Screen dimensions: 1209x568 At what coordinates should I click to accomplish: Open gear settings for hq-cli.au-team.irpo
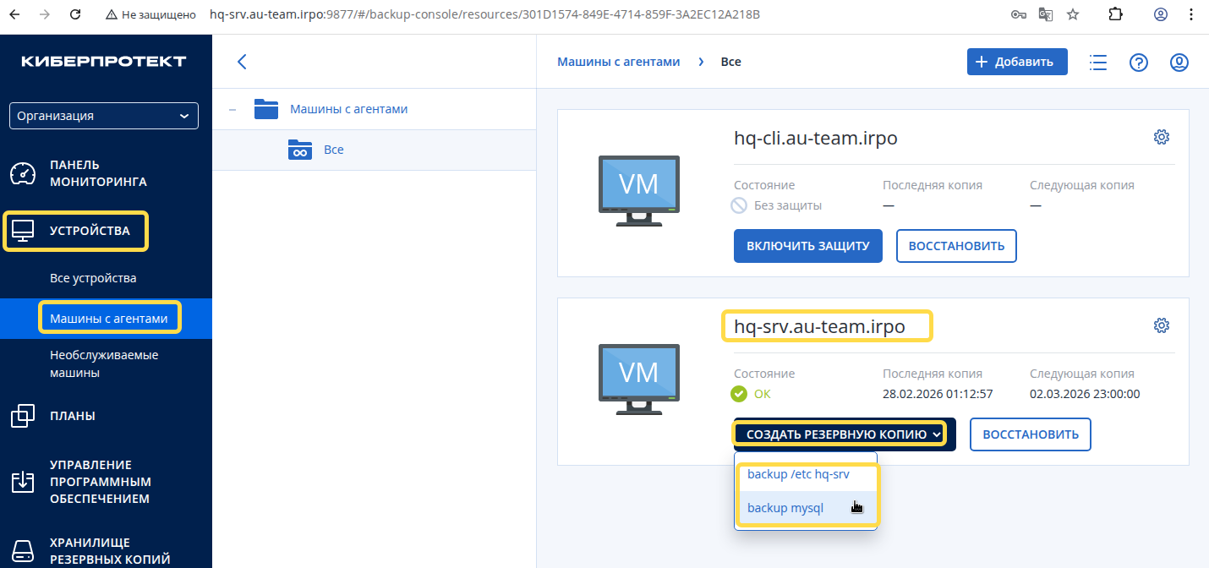pos(1162,137)
